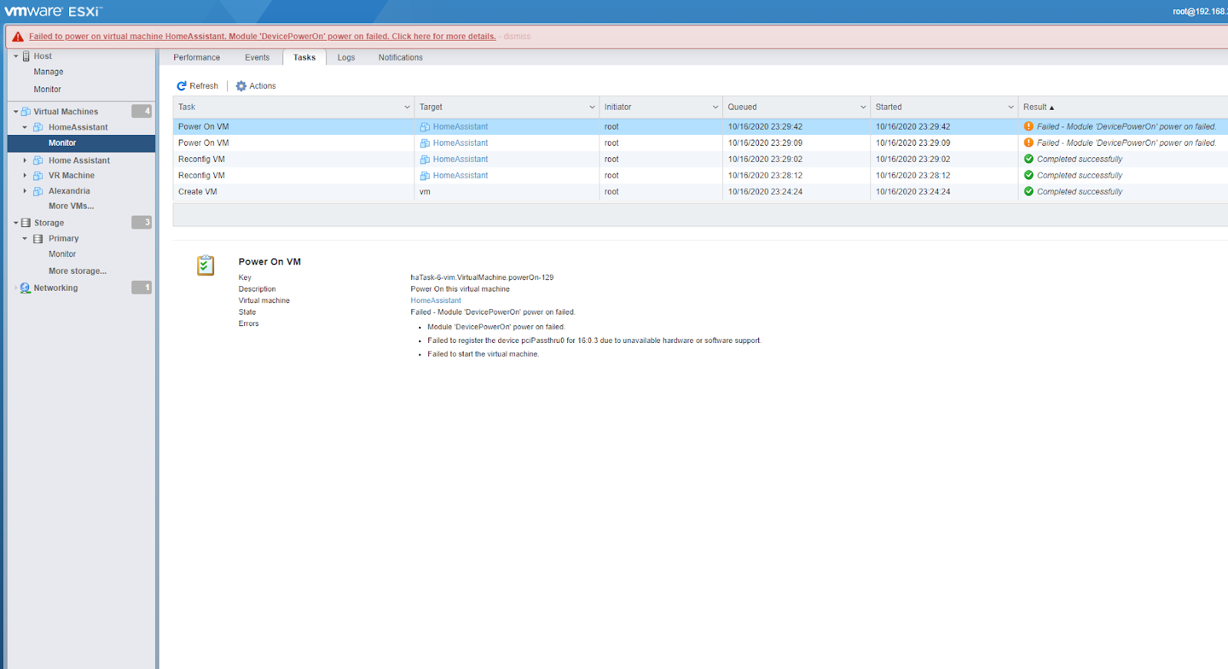Click the VM icon beside Home Assistant in the navigator

[38, 160]
